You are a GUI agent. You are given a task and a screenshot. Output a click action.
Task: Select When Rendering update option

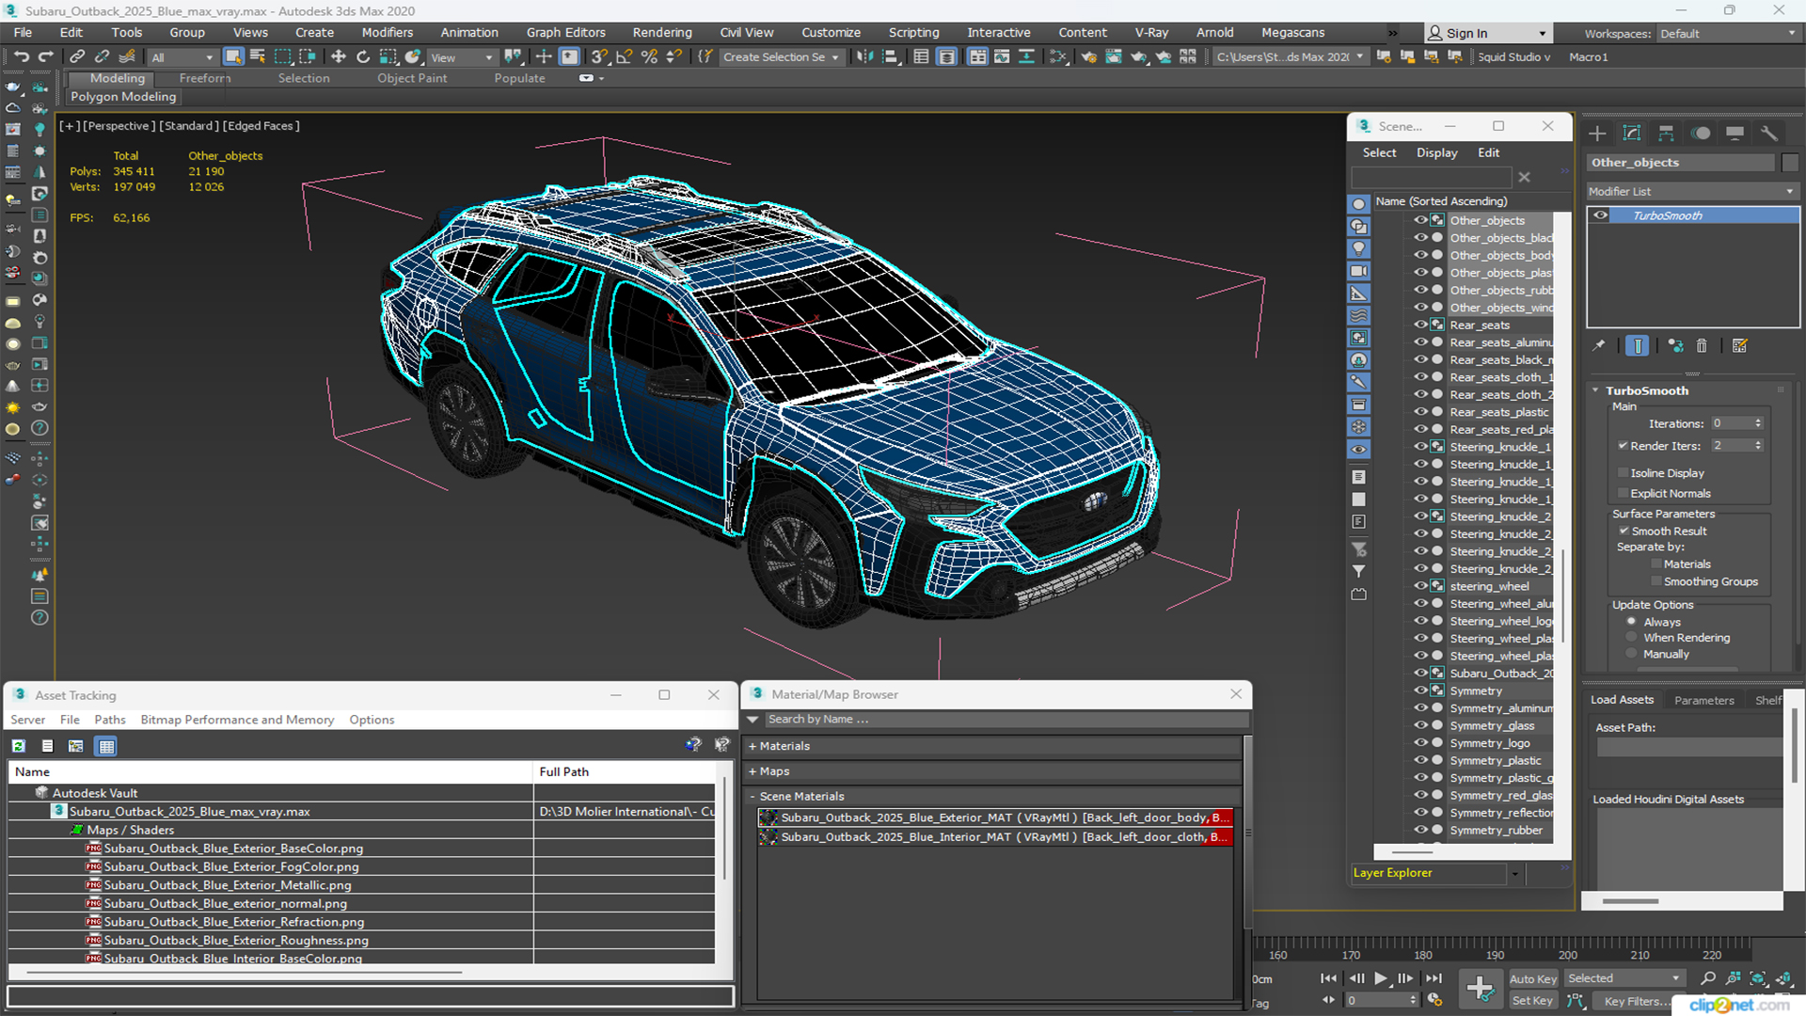1632,638
